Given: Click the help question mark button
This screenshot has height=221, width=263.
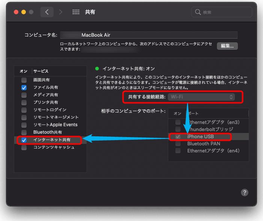Looking at the screenshot, I should (244, 193).
